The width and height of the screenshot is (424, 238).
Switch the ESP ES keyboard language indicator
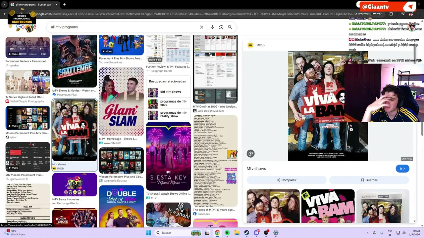coord(390,233)
